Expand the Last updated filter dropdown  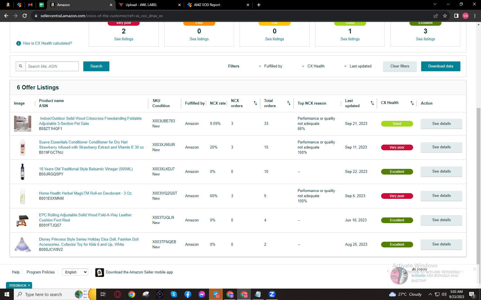358,66
